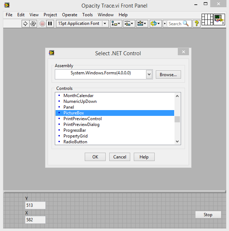Viewport: 229px width, 231px height.
Task: Open the File menu
Action: (x=9, y=15)
